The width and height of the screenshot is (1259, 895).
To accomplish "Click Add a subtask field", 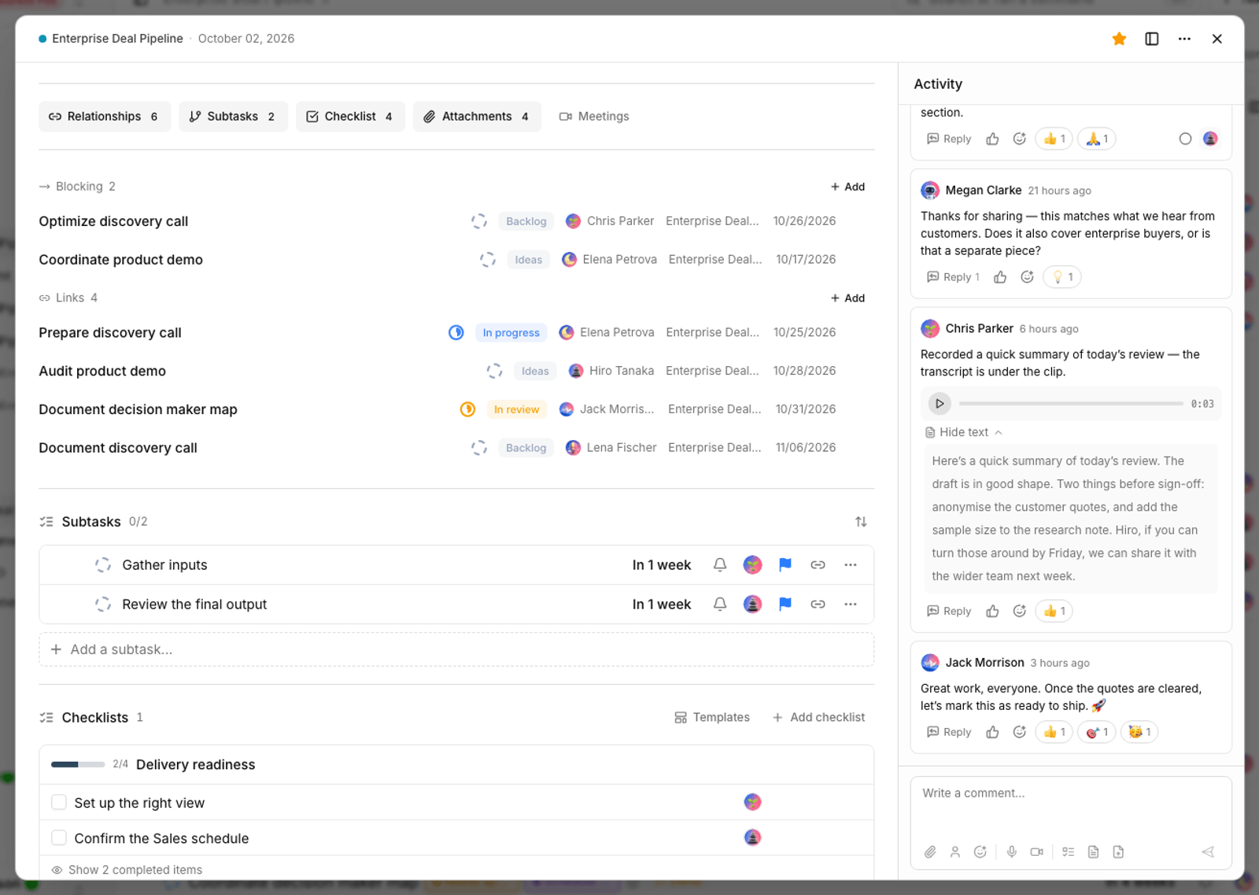I will click(x=456, y=649).
